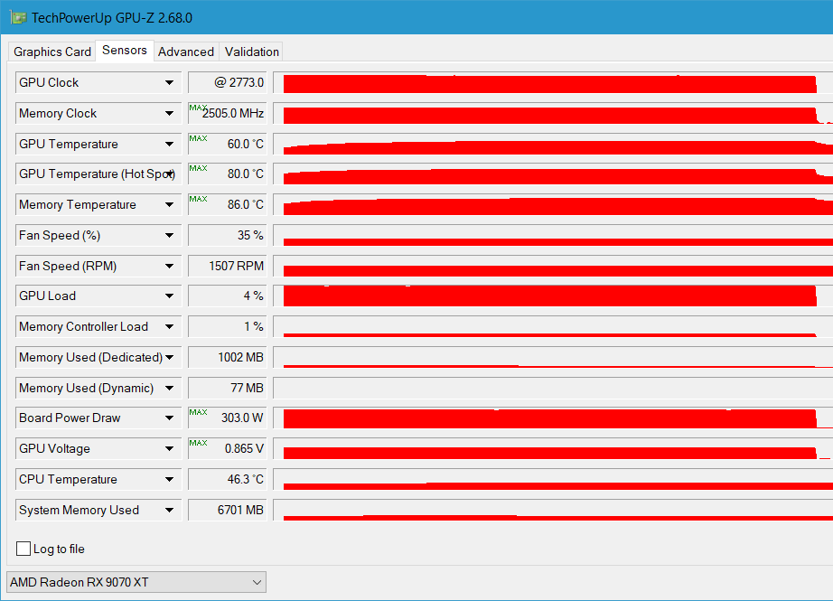Click the CPU Temperature history graph
Screen dimensions: 833x601
553,480
